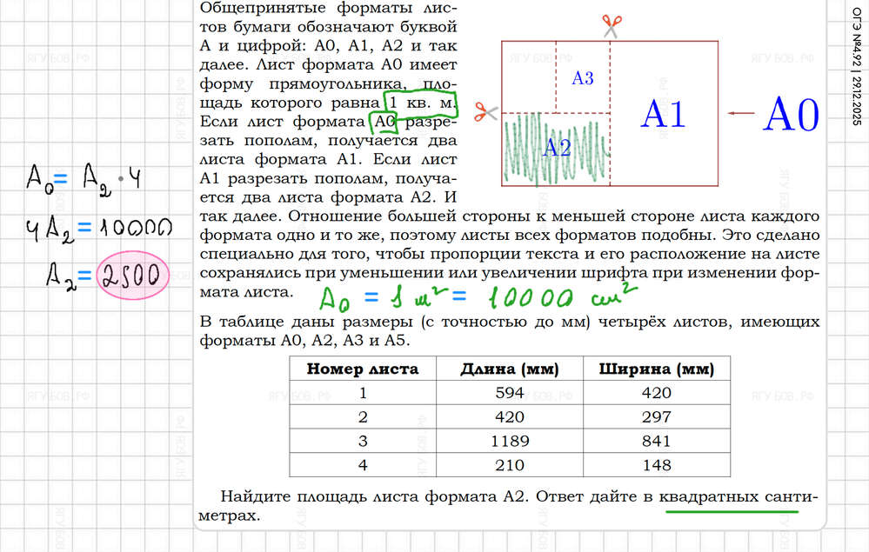Click the scissors icon above the diagram
The height and width of the screenshot is (552, 869).
[x=611, y=25]
